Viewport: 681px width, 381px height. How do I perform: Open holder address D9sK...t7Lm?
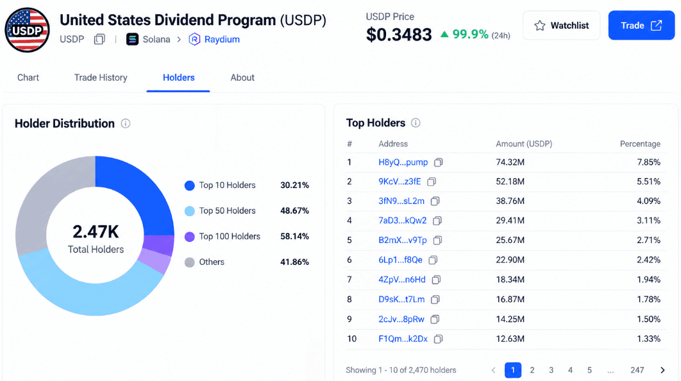pos(401,300)
